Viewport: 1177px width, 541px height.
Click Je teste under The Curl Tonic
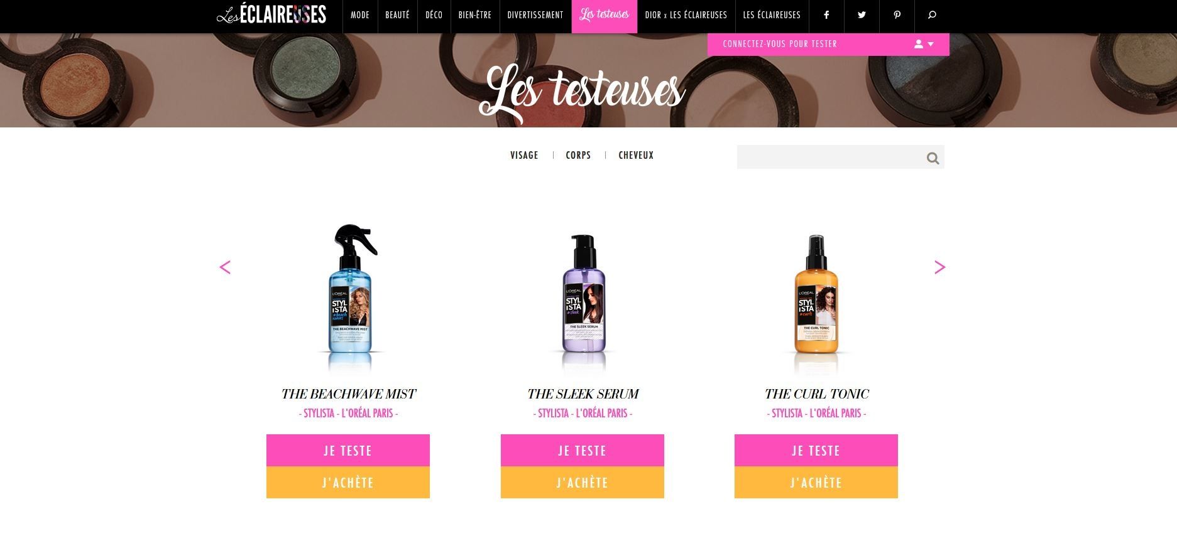[x=816, y=451]
